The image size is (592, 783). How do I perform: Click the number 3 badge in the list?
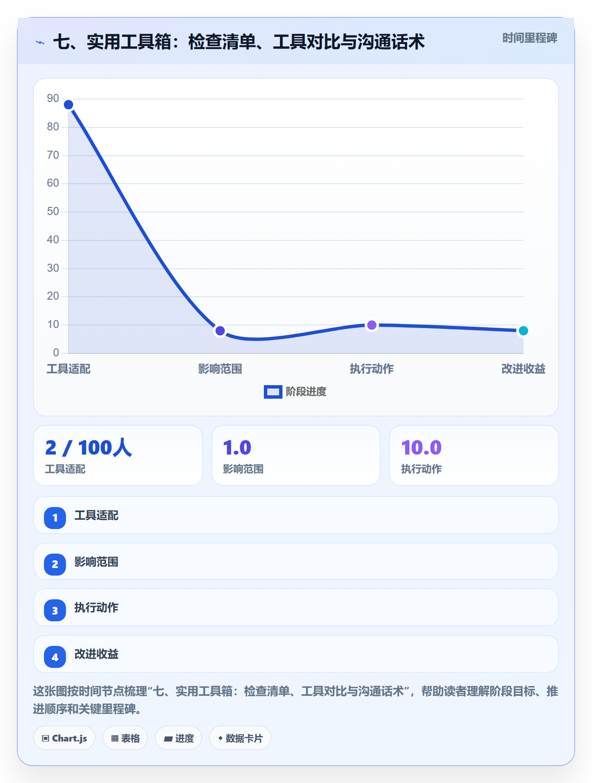pos(55,610)
